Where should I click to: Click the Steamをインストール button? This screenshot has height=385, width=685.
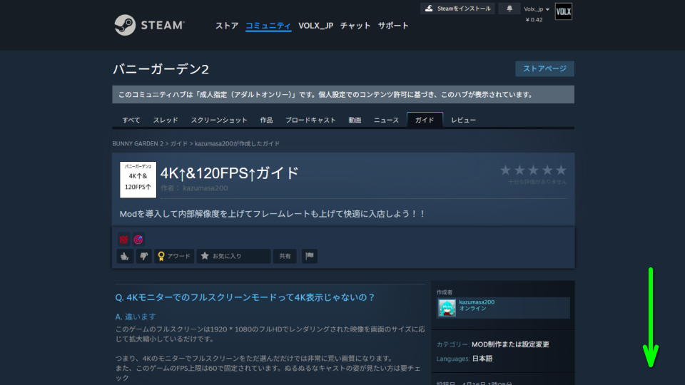pyautogui.click(x=458, y=9)
